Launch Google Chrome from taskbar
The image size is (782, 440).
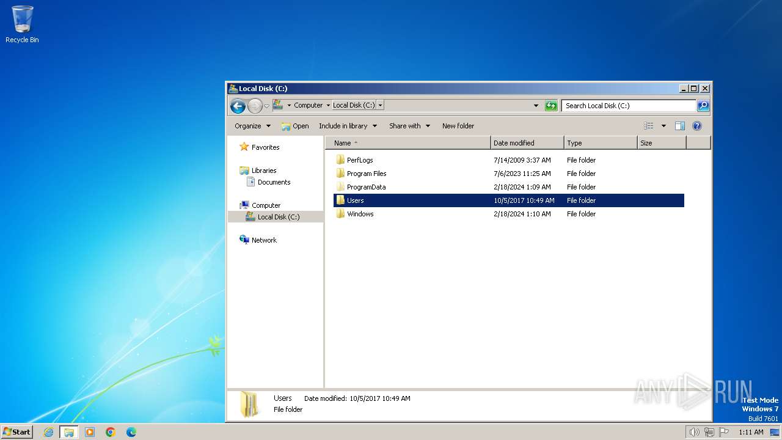point(111,432)
